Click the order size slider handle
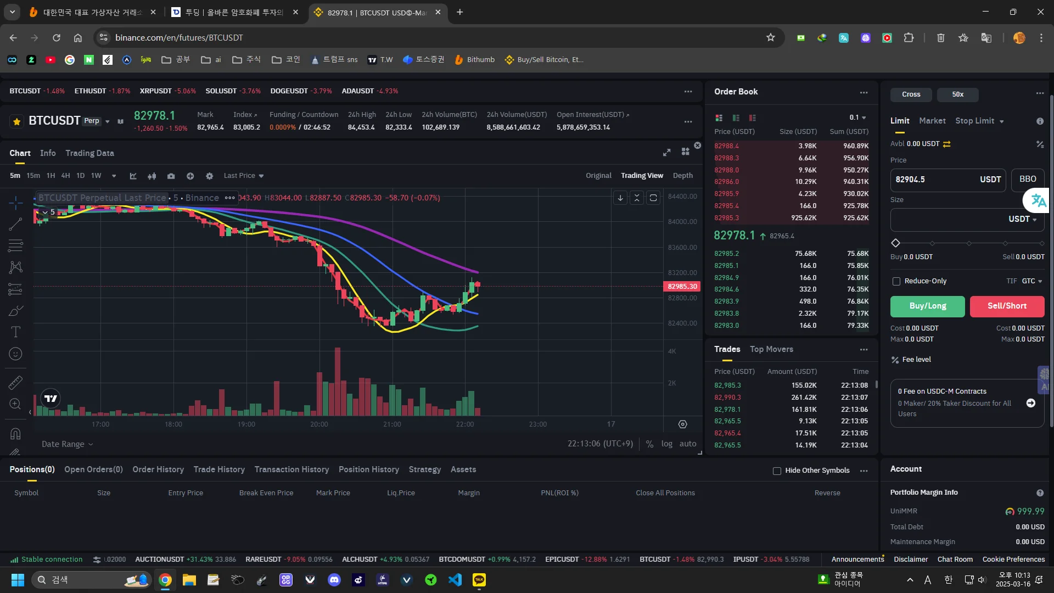 pos(896,243)
